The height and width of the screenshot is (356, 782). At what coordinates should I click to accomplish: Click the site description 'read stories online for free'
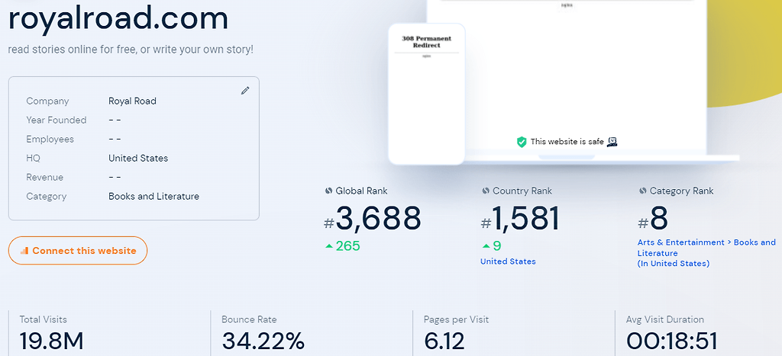(131, 50)
